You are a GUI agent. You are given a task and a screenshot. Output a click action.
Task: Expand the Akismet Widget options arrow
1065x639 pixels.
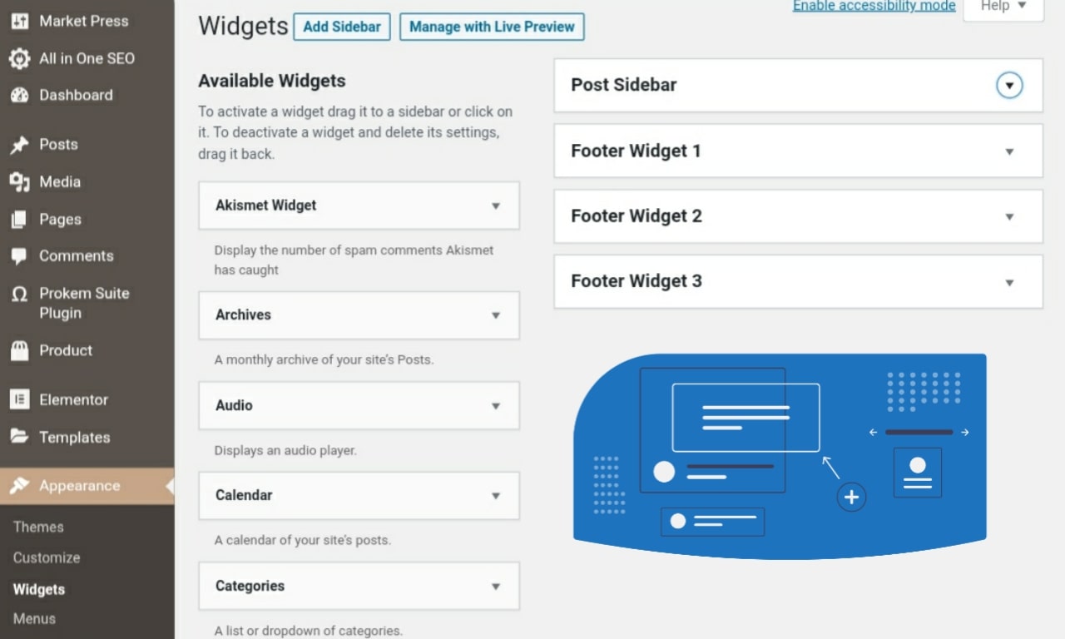(496, 206)
